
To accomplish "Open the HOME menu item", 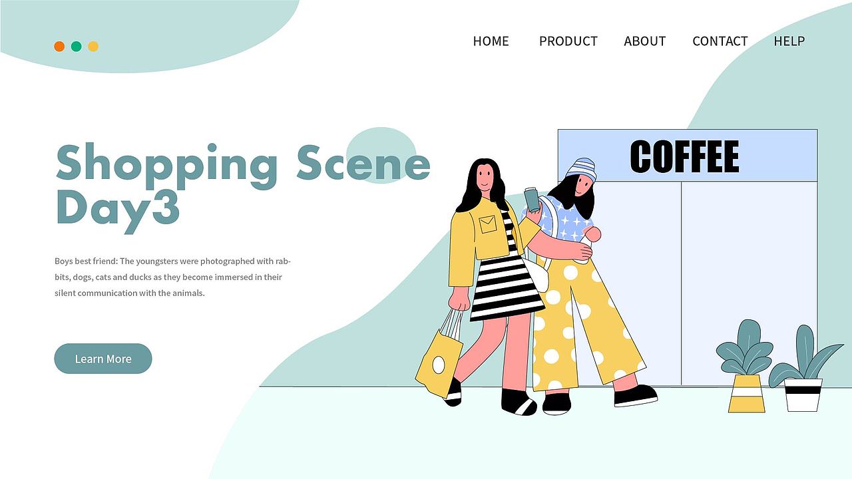I will click(491, 41).
